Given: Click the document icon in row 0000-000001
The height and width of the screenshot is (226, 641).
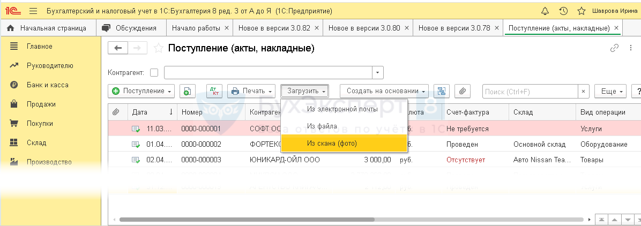Looking at the screenshot, I should click(136, 129).
